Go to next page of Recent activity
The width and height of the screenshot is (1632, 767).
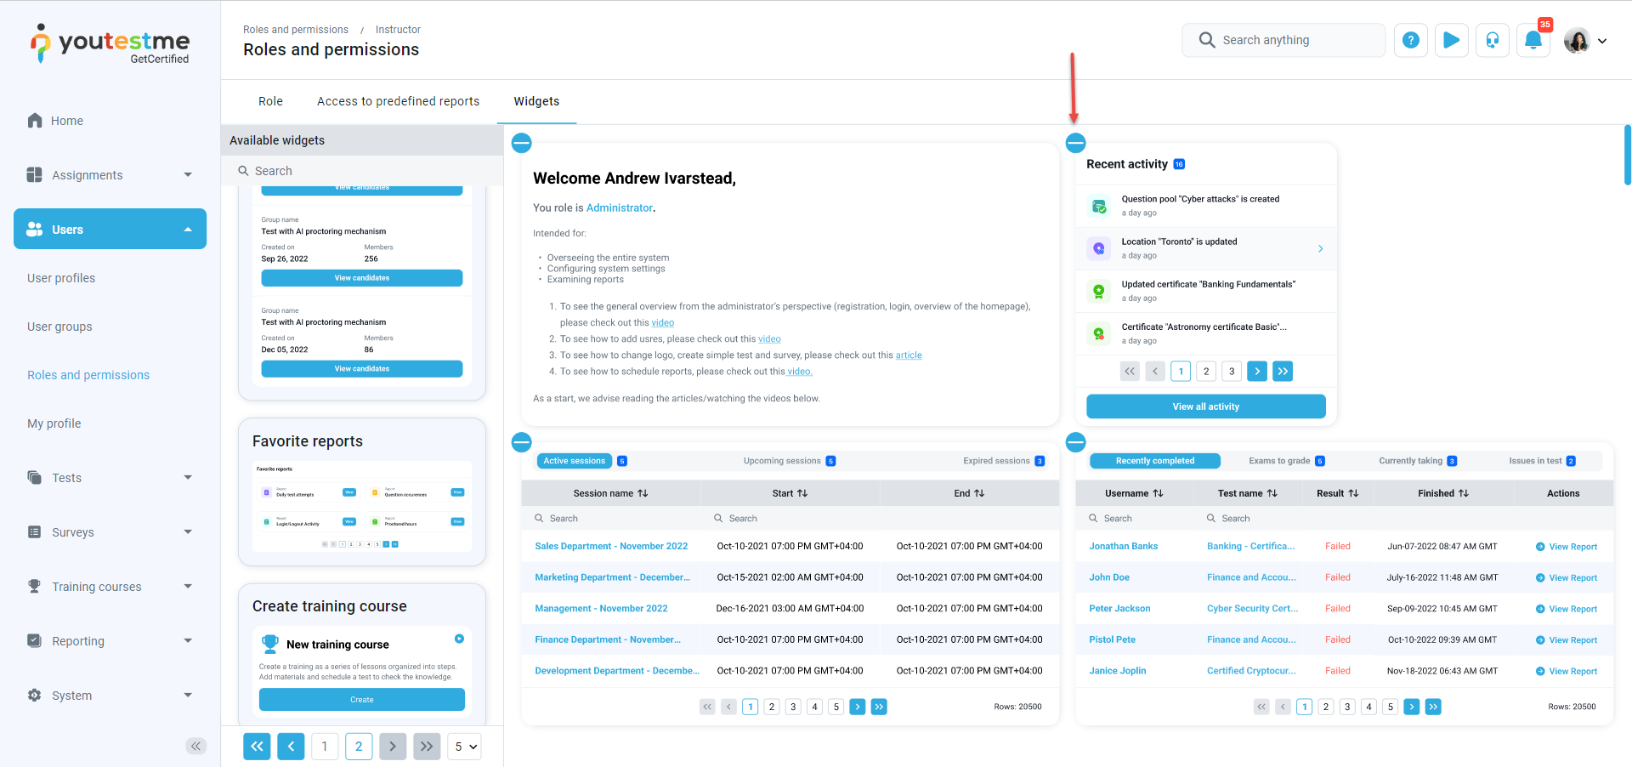coord(1257,371)
